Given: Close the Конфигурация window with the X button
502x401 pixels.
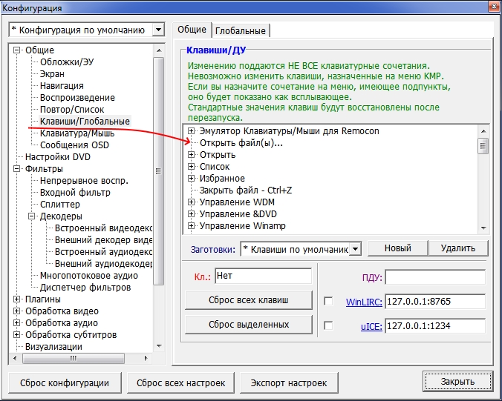Looking at the screenshot, I should (x=492, y=8).
